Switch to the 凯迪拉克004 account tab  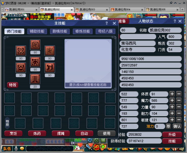tap(127, 10)
